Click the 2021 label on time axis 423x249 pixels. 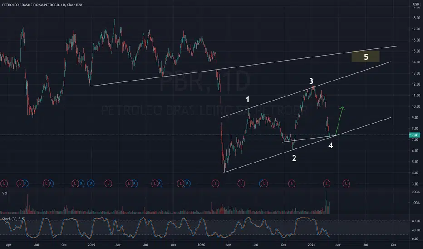click(311, 244)
